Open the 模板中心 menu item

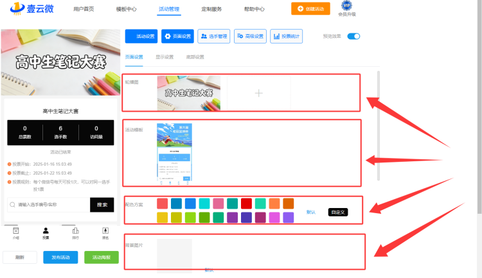(126, 9)
